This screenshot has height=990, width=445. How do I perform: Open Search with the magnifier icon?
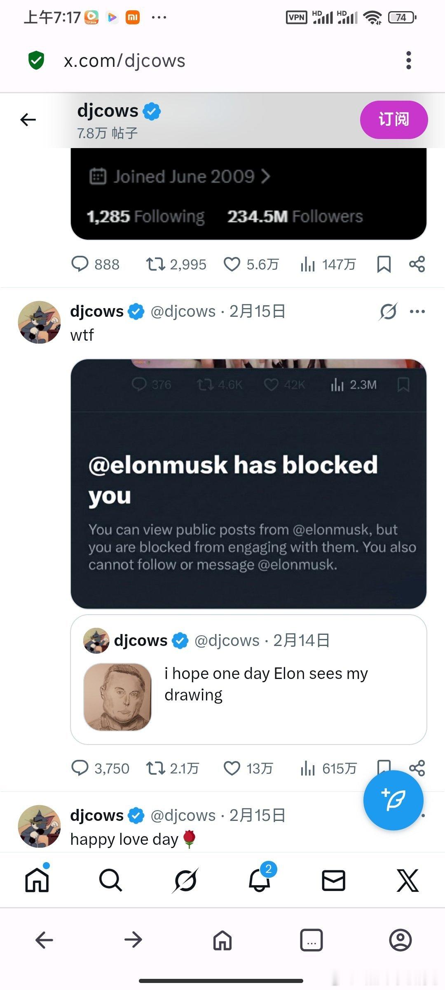point(110,880)
